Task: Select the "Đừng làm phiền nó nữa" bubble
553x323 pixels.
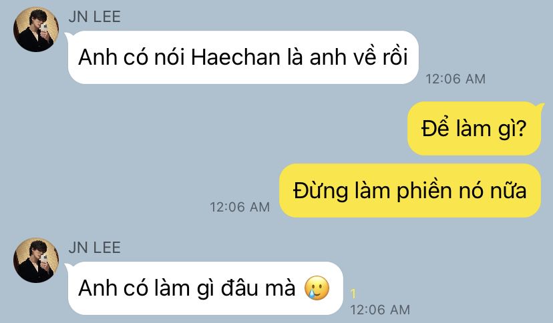Action: [x=410, y=191]
